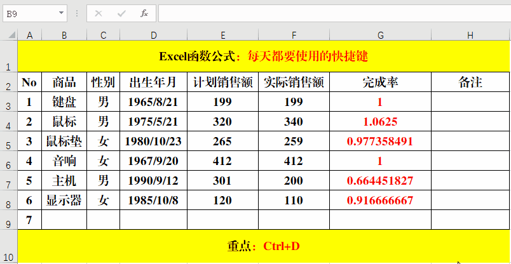The height and width of the screenshot is (264, 511).
Task: Click the '计划销售额' header cell
Action: 223,82
